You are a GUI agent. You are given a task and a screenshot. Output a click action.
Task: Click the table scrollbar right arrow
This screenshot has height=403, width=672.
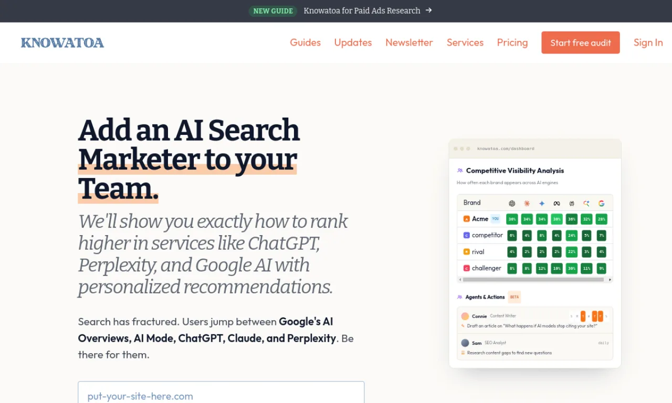click(x=610, y=280)
